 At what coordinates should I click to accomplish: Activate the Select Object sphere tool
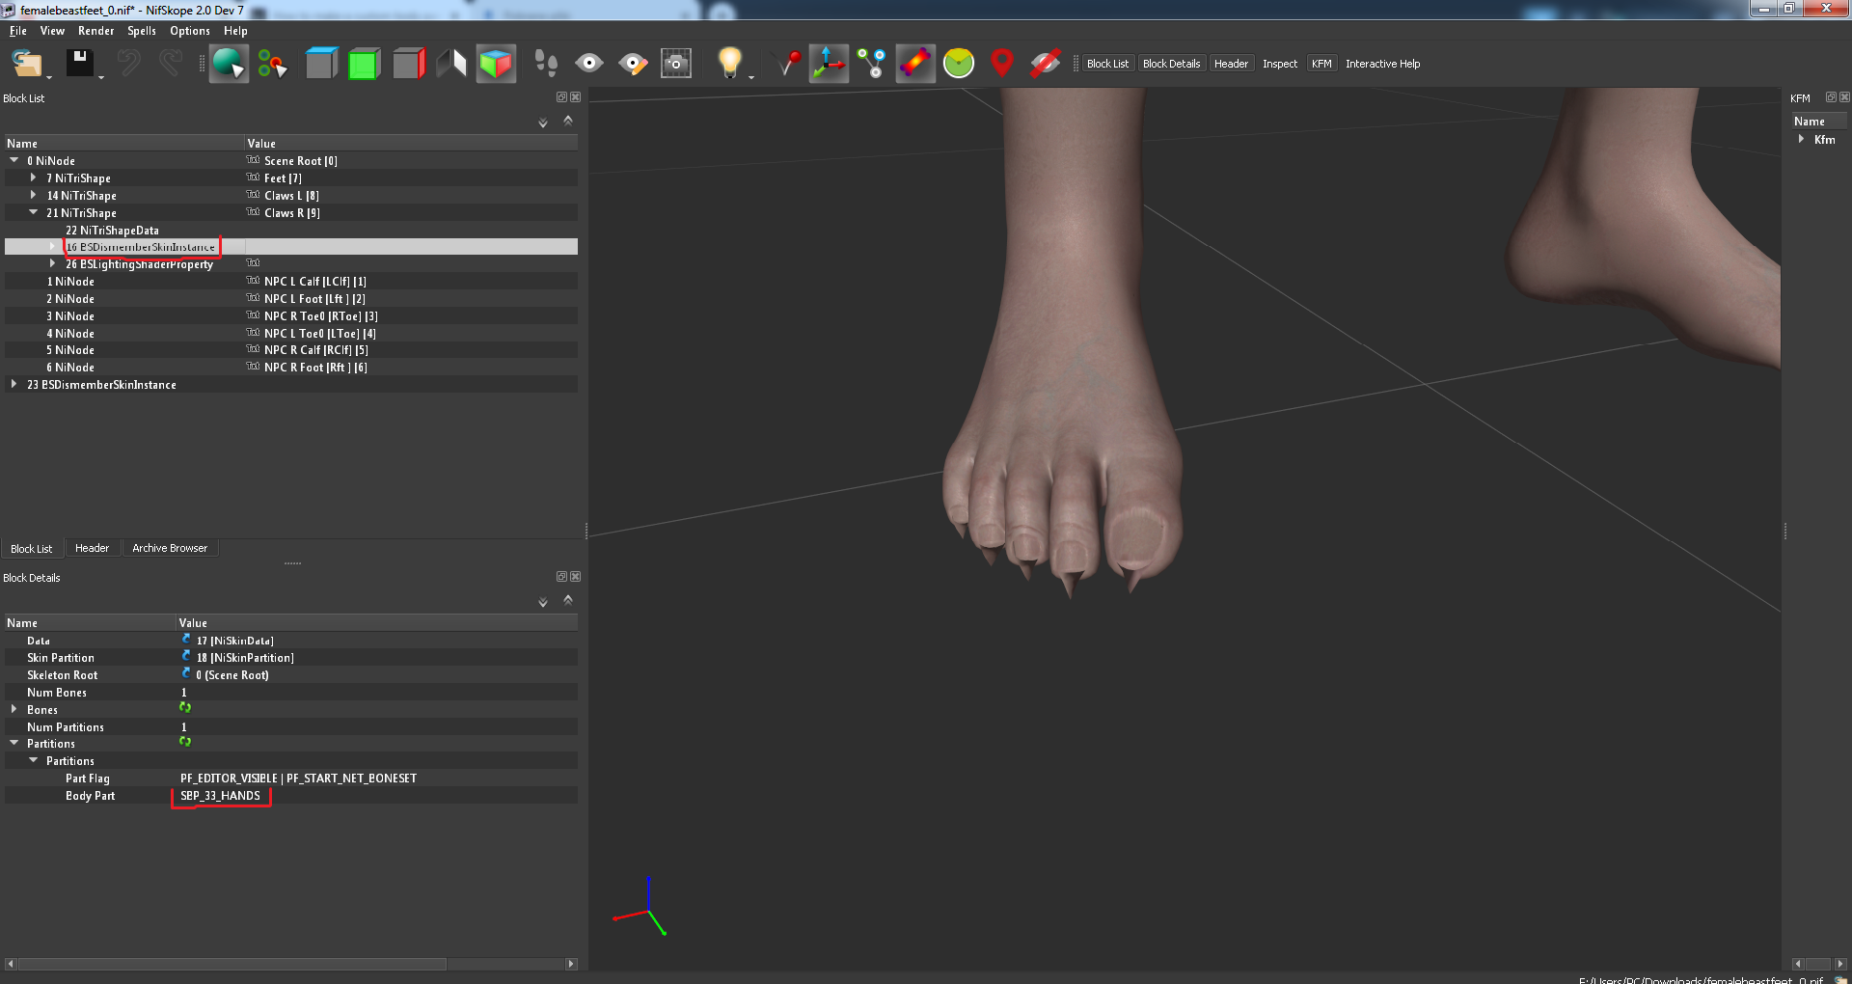click(x=229, y=64)
